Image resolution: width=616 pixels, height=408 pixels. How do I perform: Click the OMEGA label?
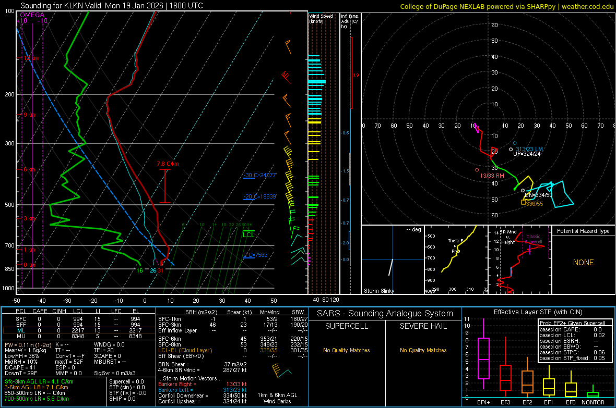32,15
